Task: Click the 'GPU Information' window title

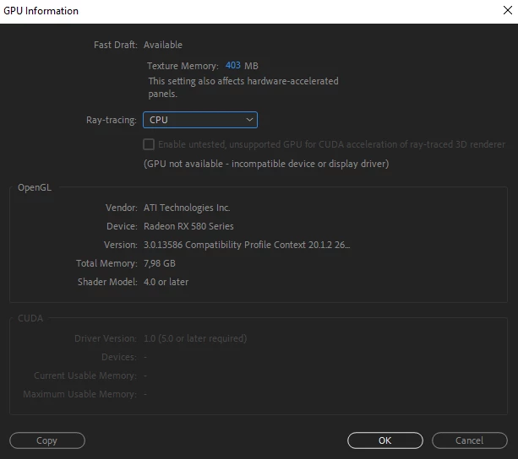Action: coord(41,11)
